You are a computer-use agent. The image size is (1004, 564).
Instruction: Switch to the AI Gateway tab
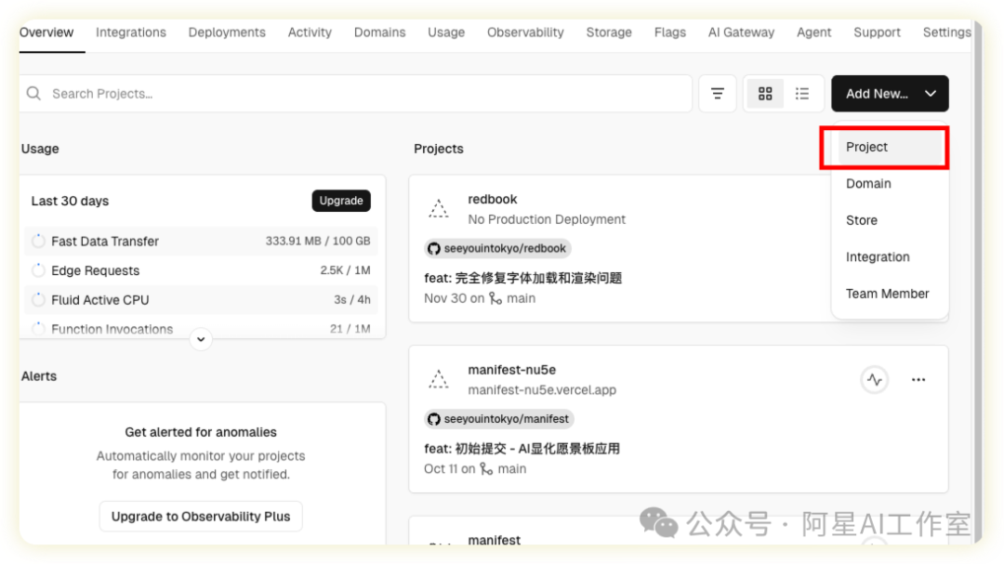(x=741, y=33)
